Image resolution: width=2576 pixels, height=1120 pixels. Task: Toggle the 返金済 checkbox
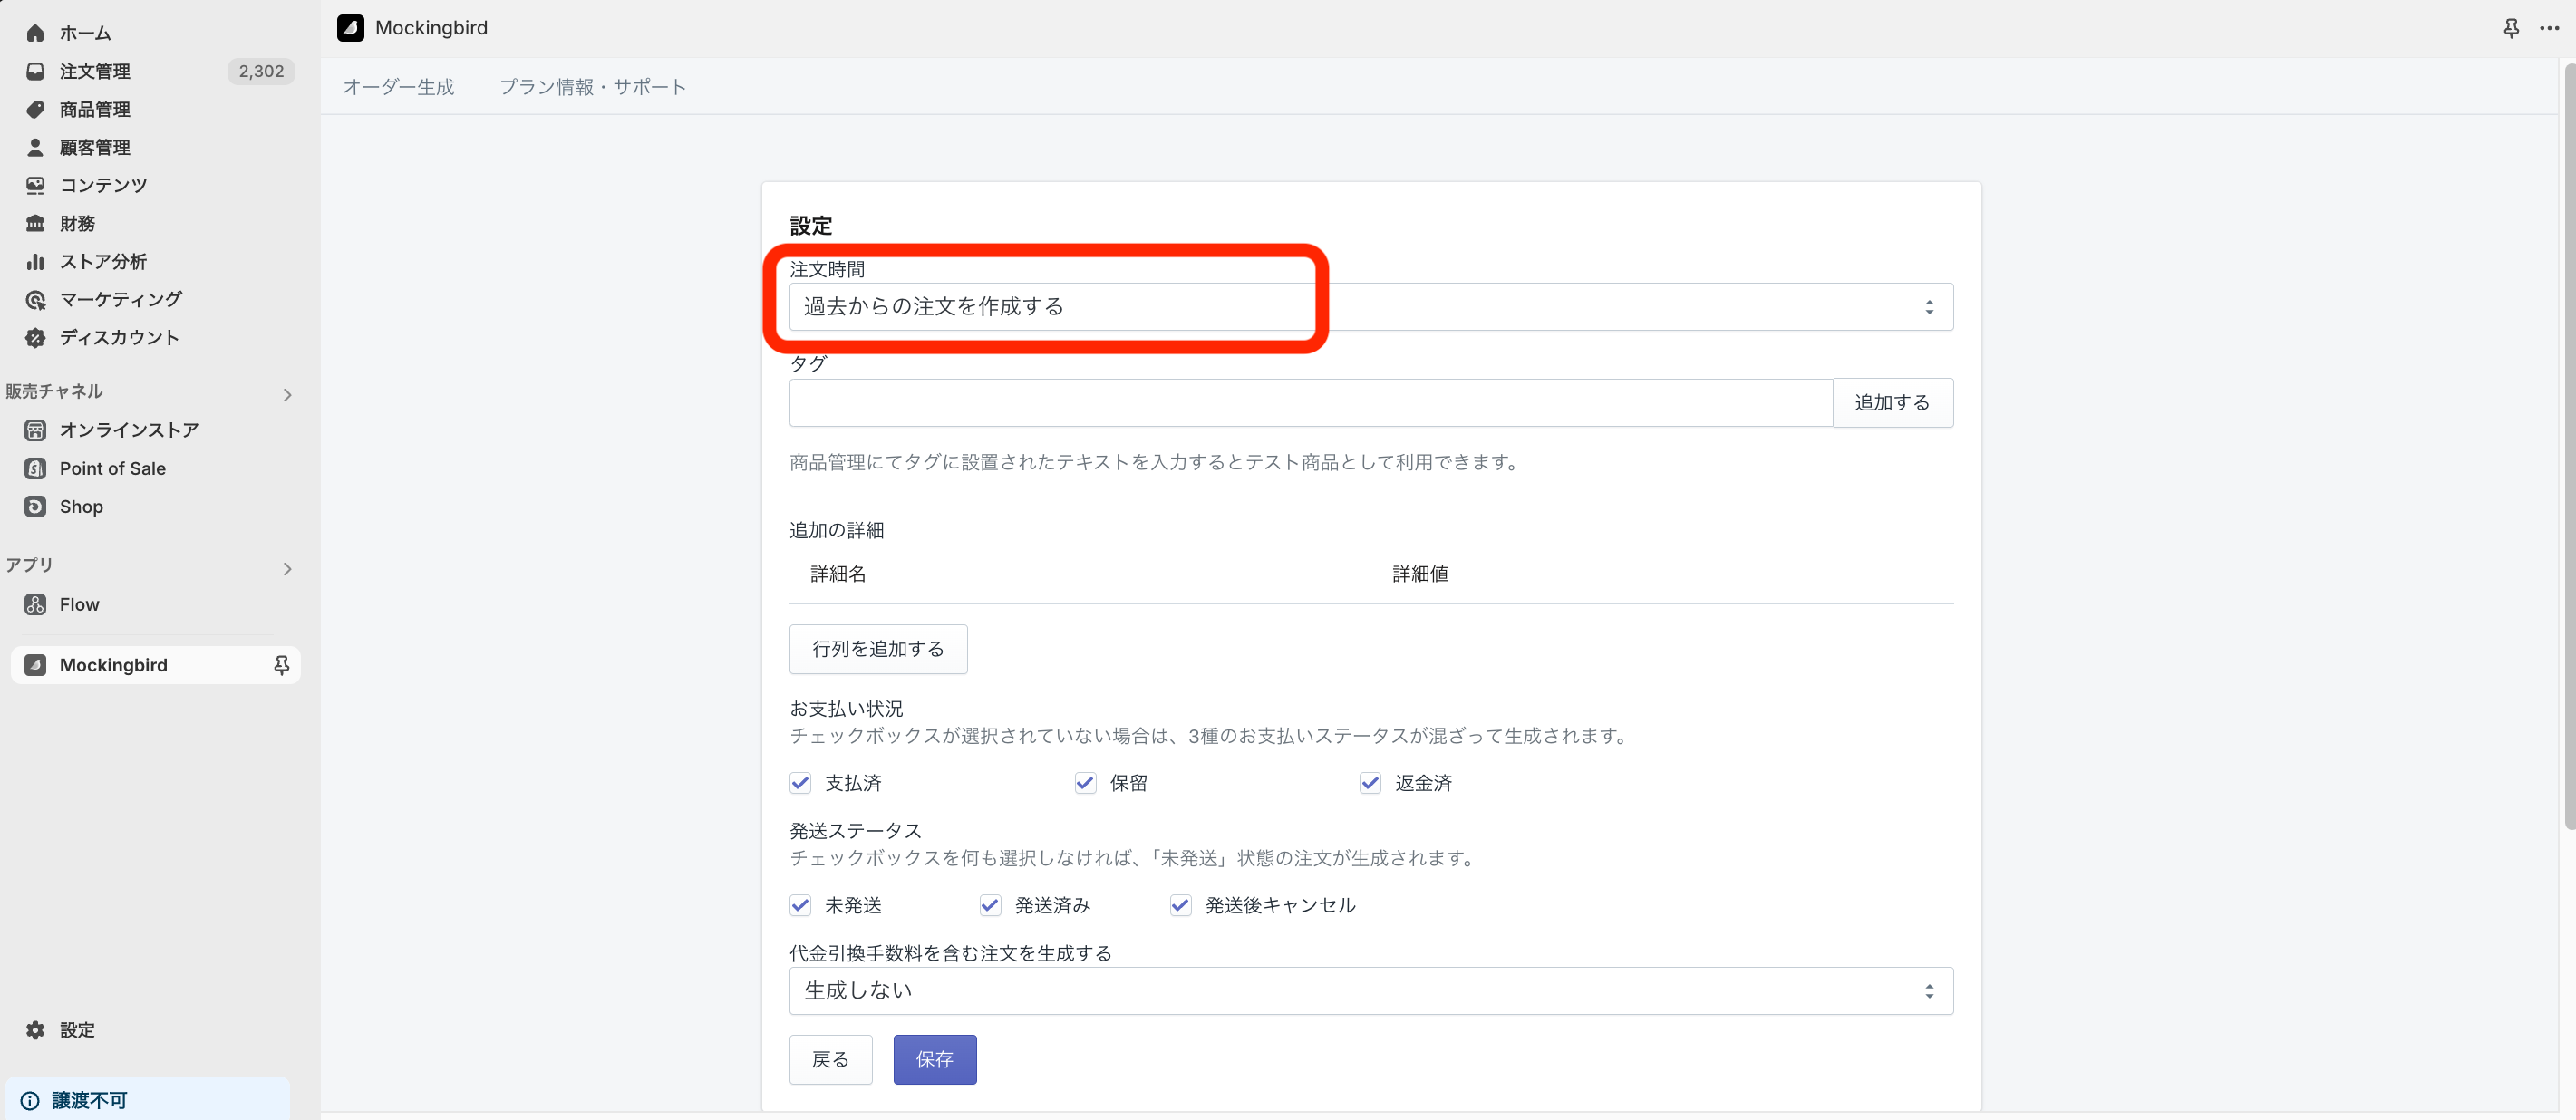pos(1370,783)
